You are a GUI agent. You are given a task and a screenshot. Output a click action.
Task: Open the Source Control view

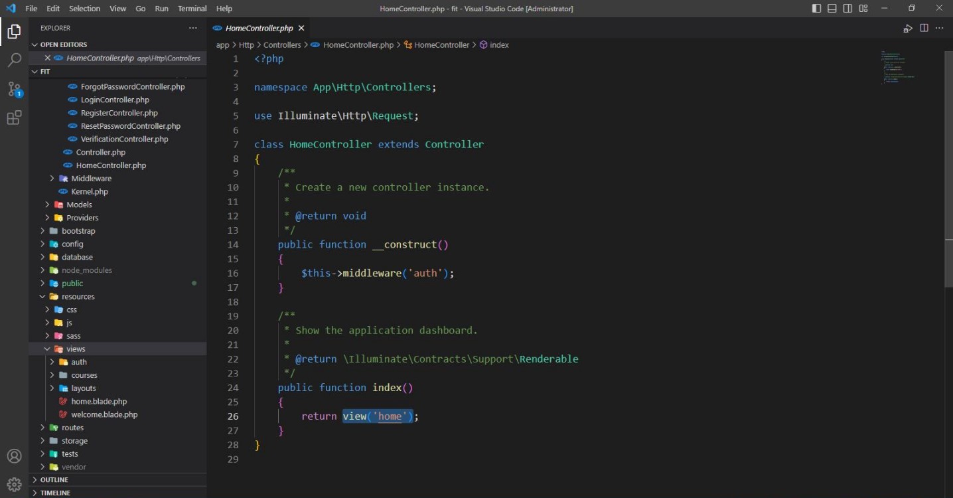pos(14,89)
